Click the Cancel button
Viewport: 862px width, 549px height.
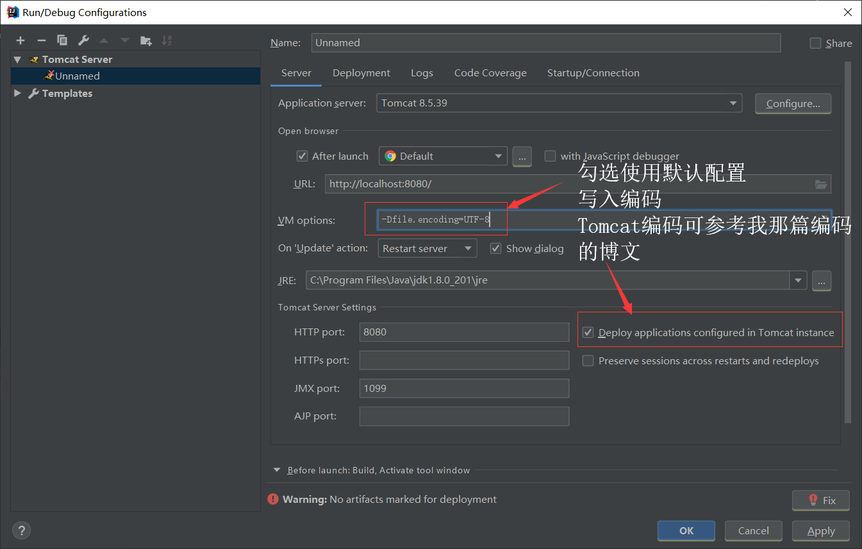click(754, 530)
